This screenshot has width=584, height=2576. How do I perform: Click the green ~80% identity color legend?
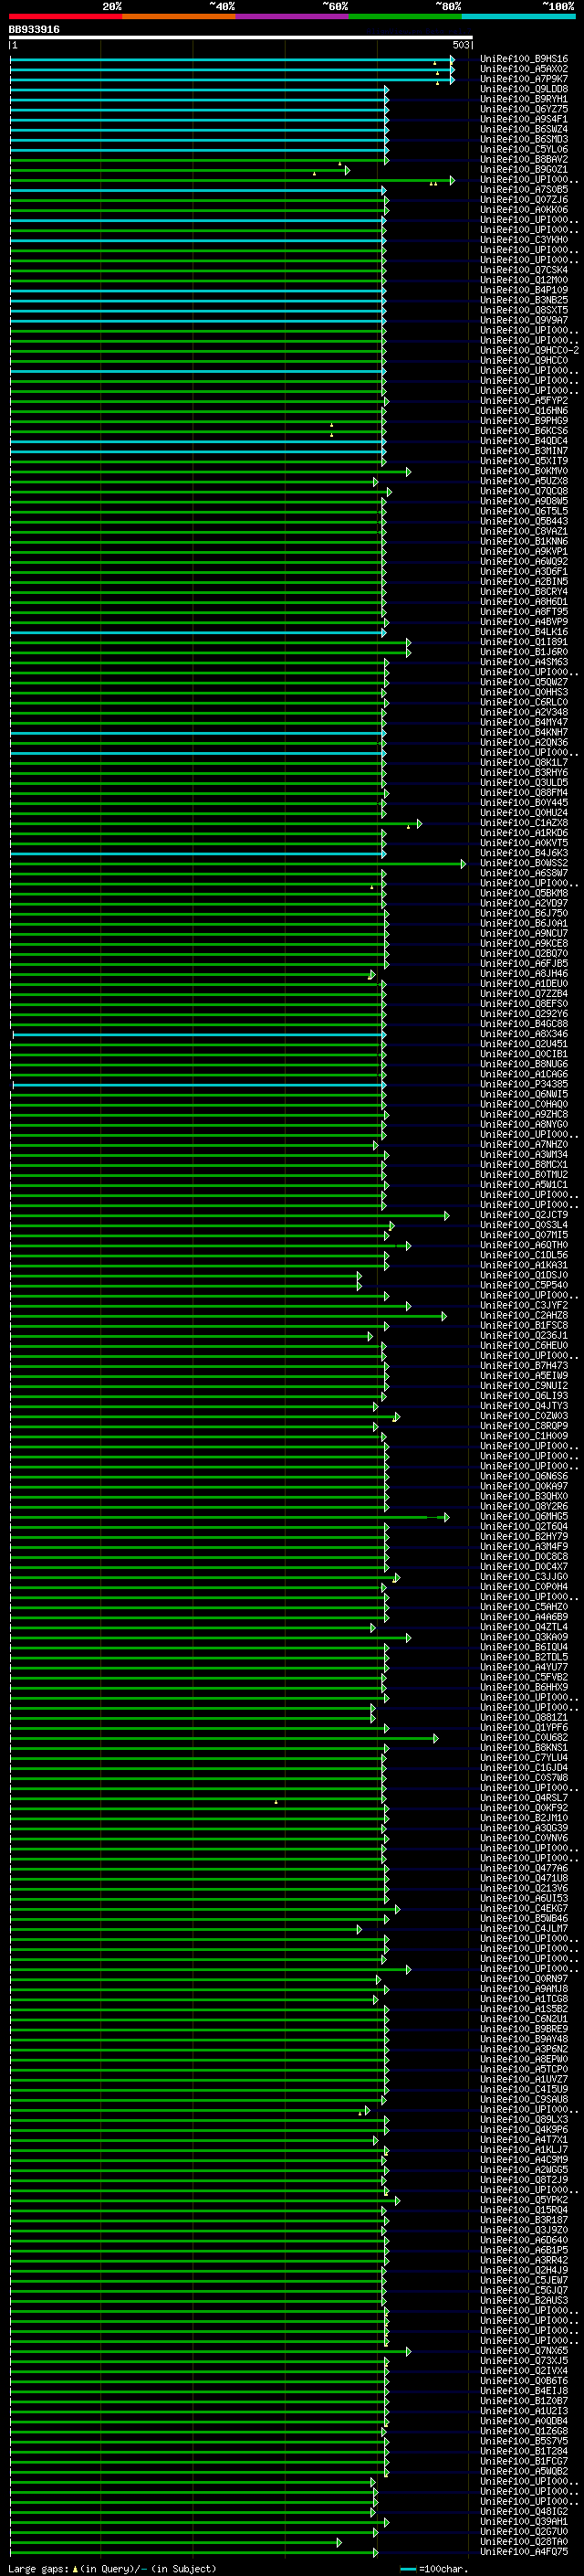[x=404, y=16]
